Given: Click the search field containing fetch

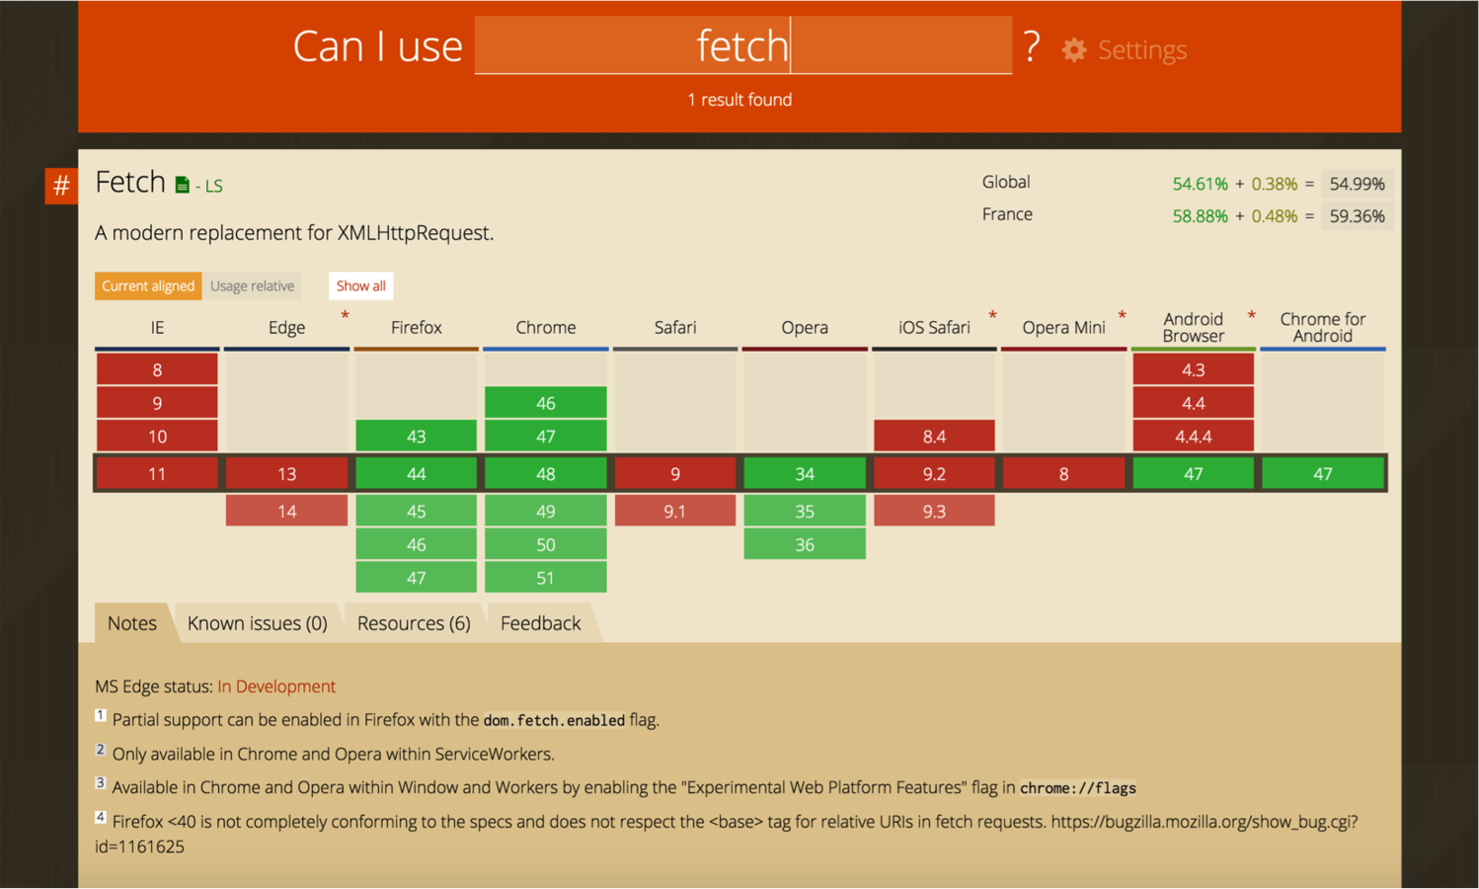Looking at the screenshot, I should tap(742, 45).
